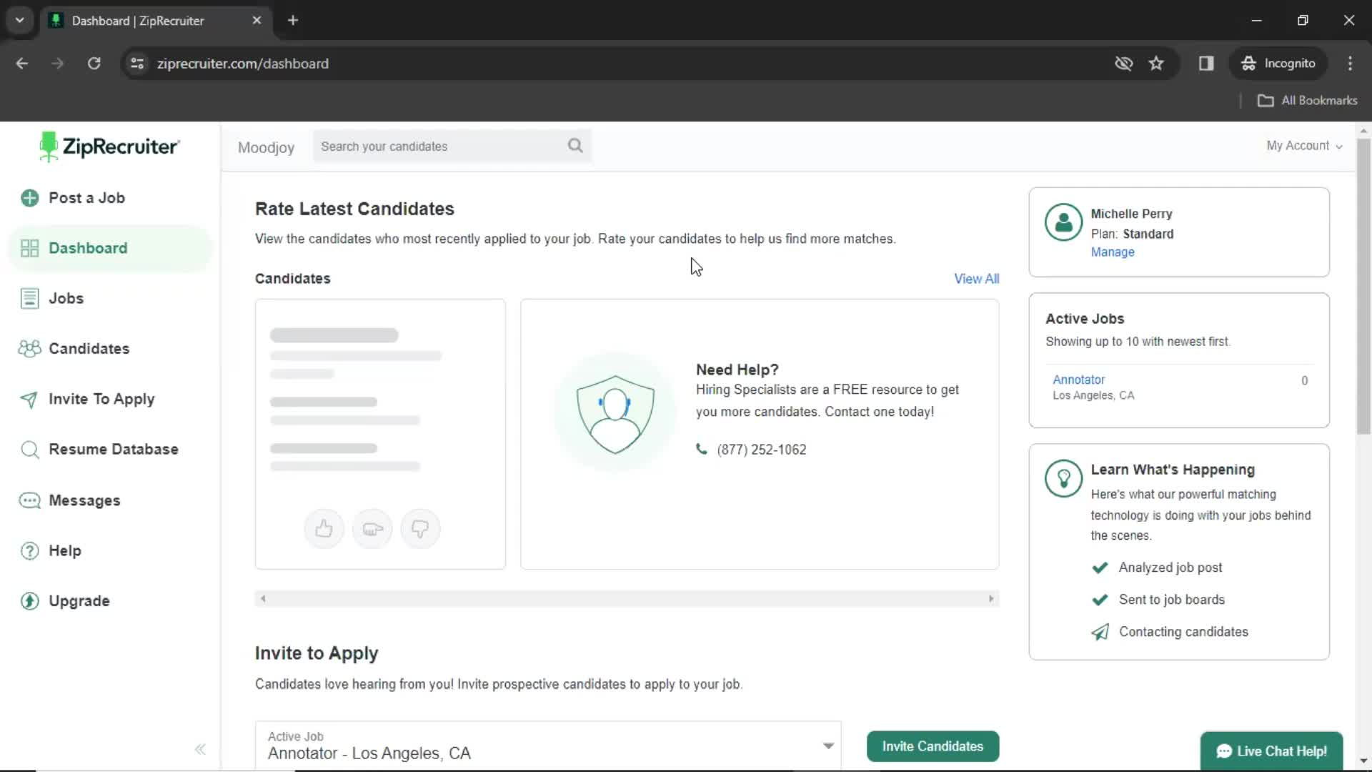The width and height of the screenshot is (1372, 772).
Task: Expand Active Job dropdown for Annotator
Action: coord(828,746)
